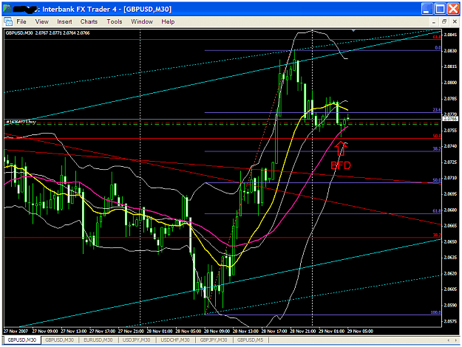Click the application icon in the title bar

pos(7,9)
